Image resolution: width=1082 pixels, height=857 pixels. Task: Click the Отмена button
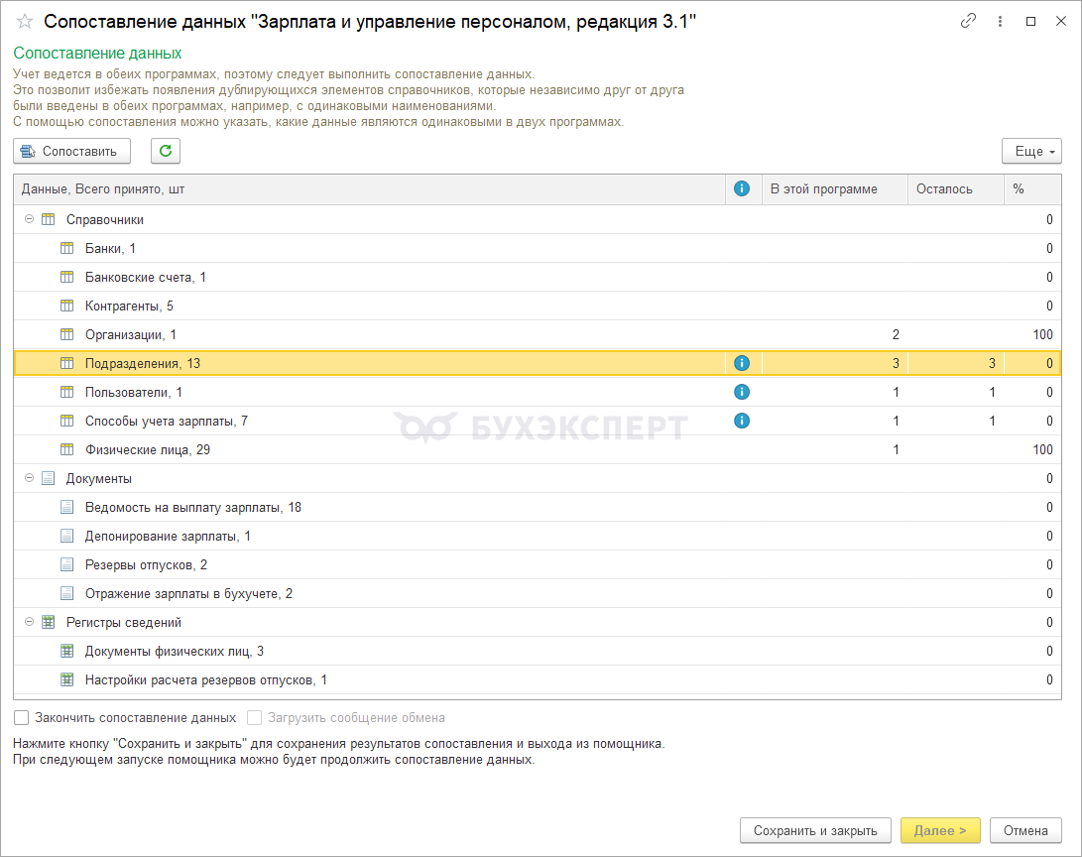[1025, 831]
